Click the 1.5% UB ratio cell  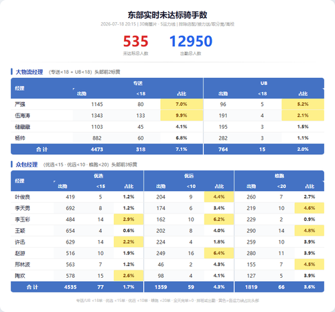[x=303, y=127]
